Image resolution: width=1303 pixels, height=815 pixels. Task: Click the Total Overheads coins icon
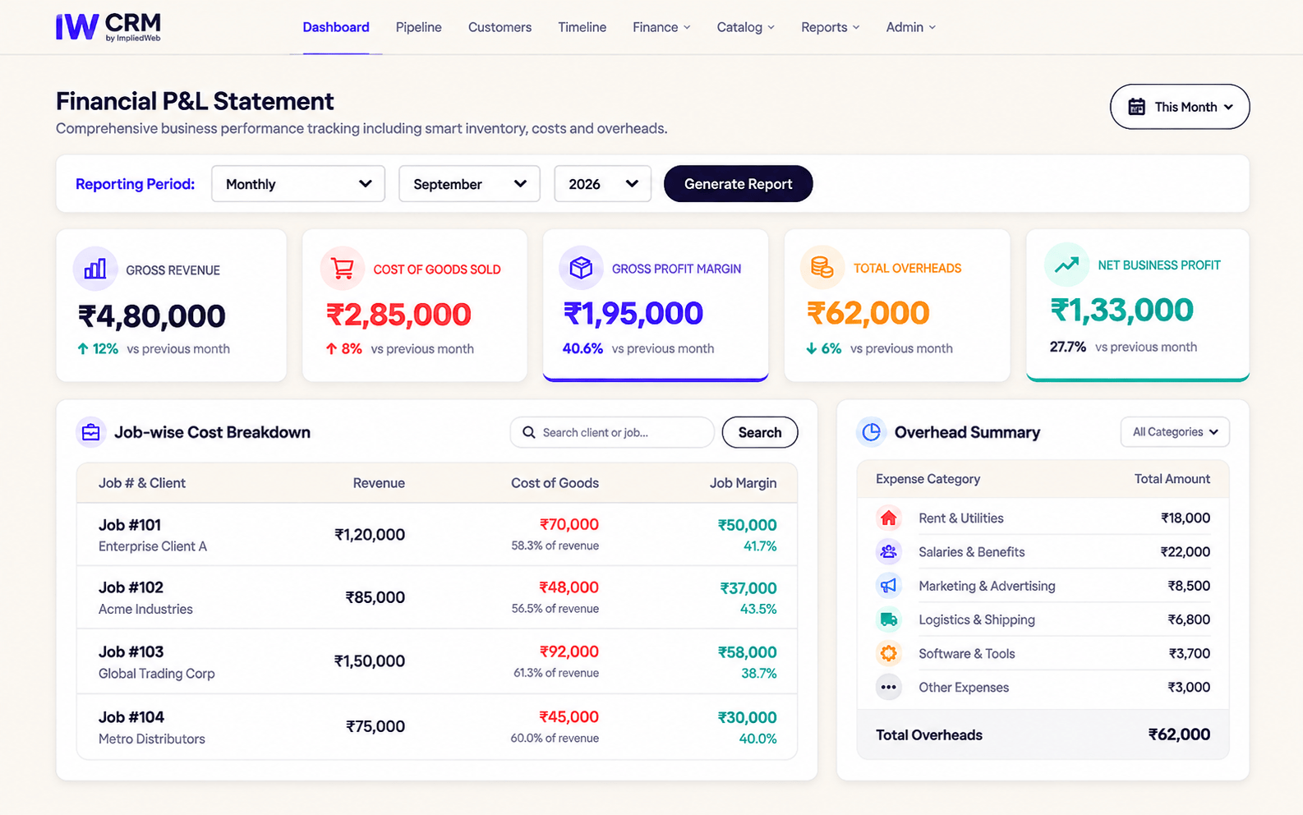(822, 267)
